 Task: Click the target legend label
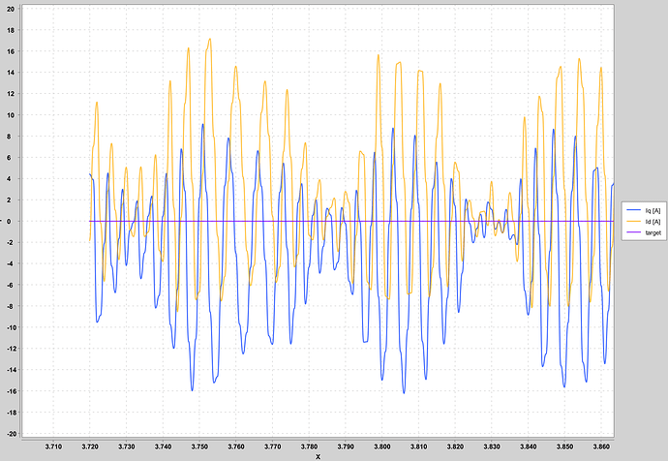pos(653,232)
